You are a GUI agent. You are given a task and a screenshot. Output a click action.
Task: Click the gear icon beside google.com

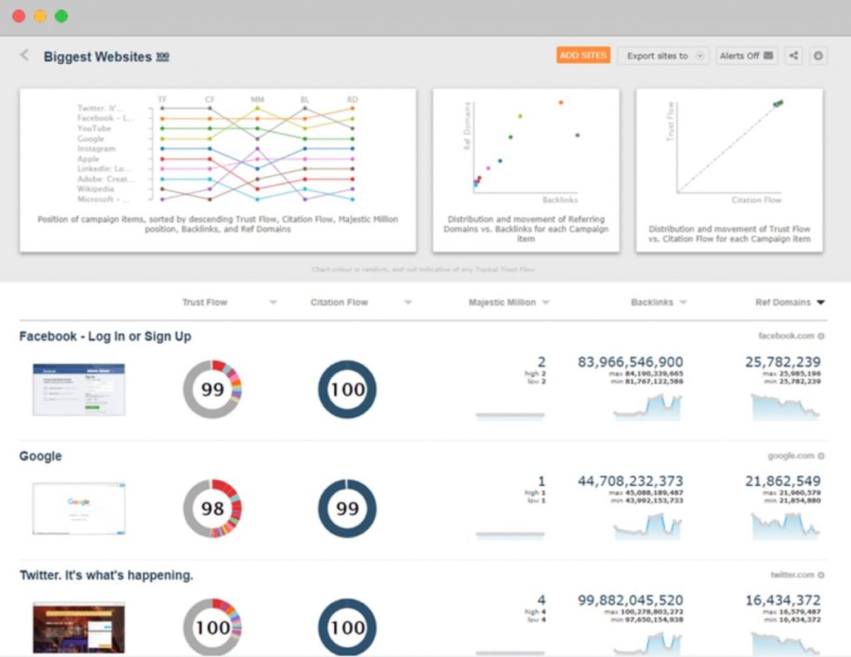coord(821,456)
